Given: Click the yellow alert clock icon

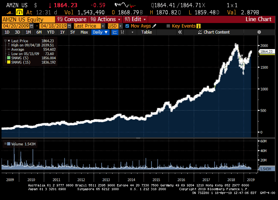Looking at the screenshot, I should click(x=19, y=12).
